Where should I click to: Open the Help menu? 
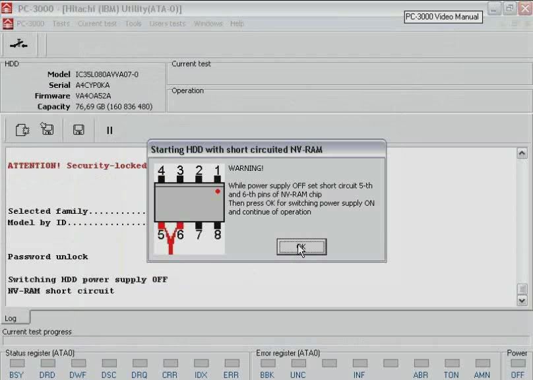237,24
